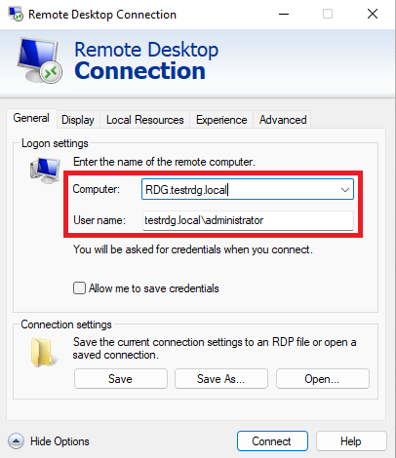Enable Allow me to save credentials
Screen dimensions: 396x458
click(79, 288)
